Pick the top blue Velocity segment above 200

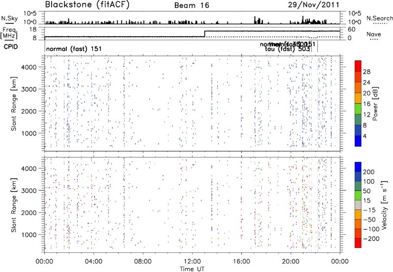(x=358, y=167)
